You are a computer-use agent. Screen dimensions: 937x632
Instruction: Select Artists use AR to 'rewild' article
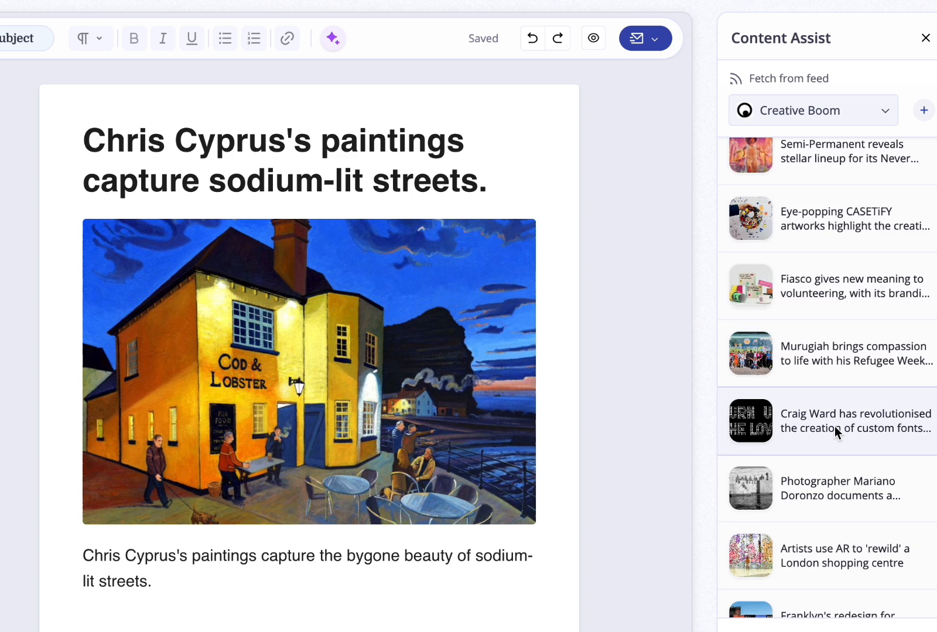(827, 555)
